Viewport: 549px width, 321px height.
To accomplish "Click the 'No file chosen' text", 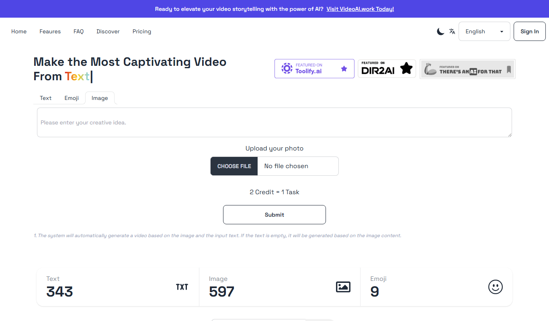I will tap(286, 166).
